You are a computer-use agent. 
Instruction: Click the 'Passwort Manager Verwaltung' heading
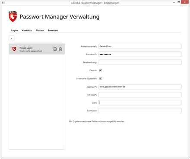tap(60, 17)
